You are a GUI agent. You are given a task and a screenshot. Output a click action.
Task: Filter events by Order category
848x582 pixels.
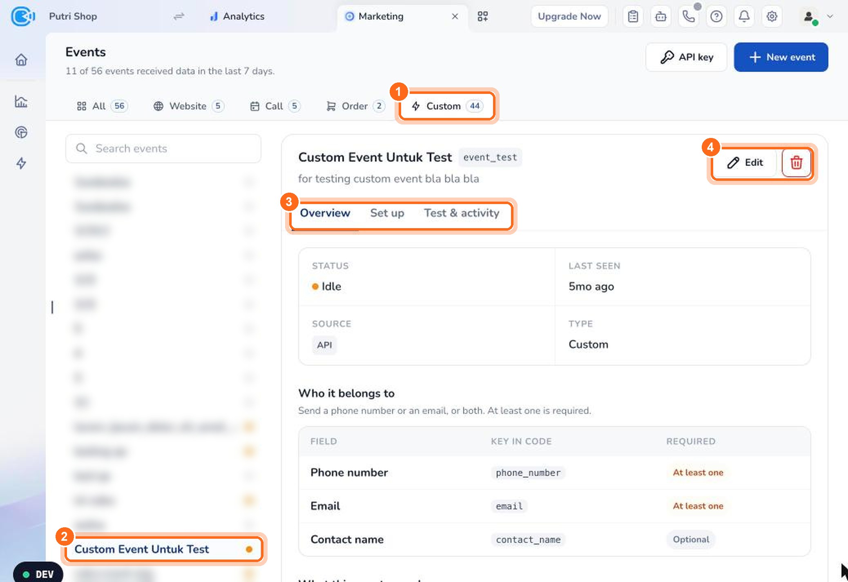pyautogui.click(x=355, y=106)
